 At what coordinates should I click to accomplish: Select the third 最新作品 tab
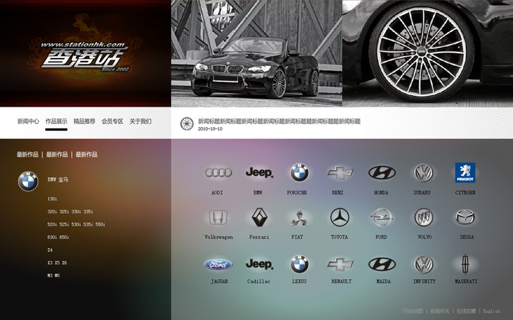tap(86, 155)
